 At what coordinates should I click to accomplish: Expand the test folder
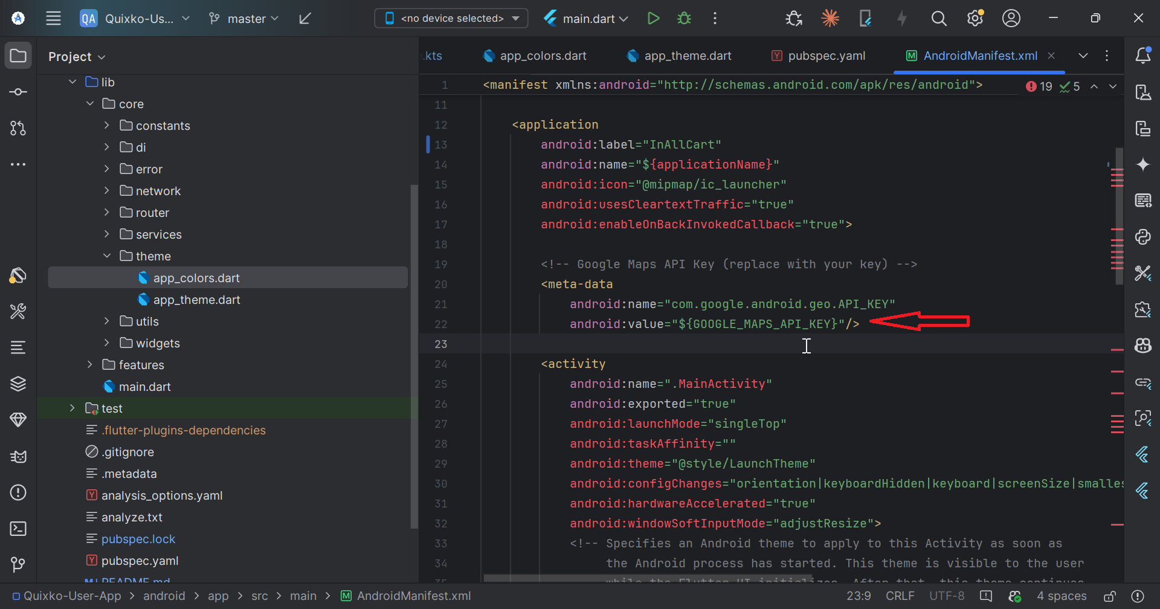[x=72, y=408]
